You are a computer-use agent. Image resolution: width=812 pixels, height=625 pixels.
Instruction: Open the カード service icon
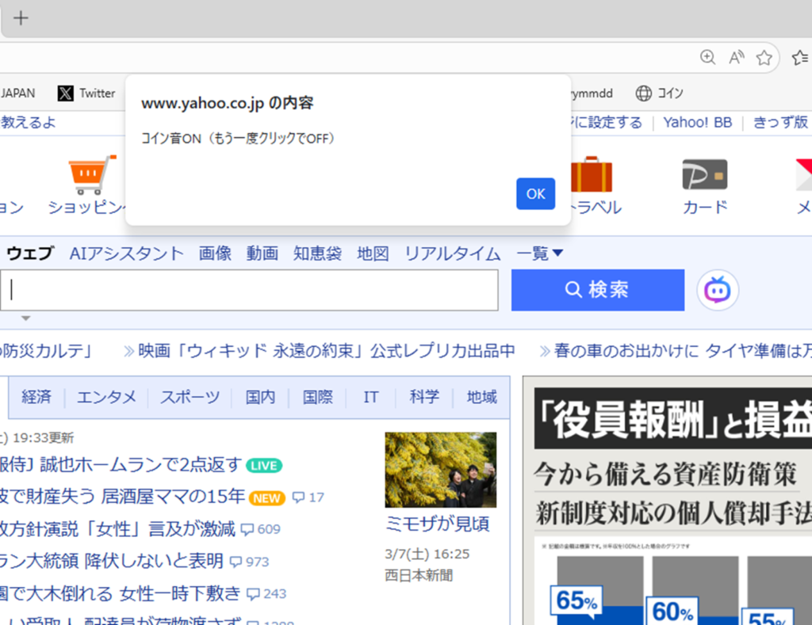tap(704, 175)
